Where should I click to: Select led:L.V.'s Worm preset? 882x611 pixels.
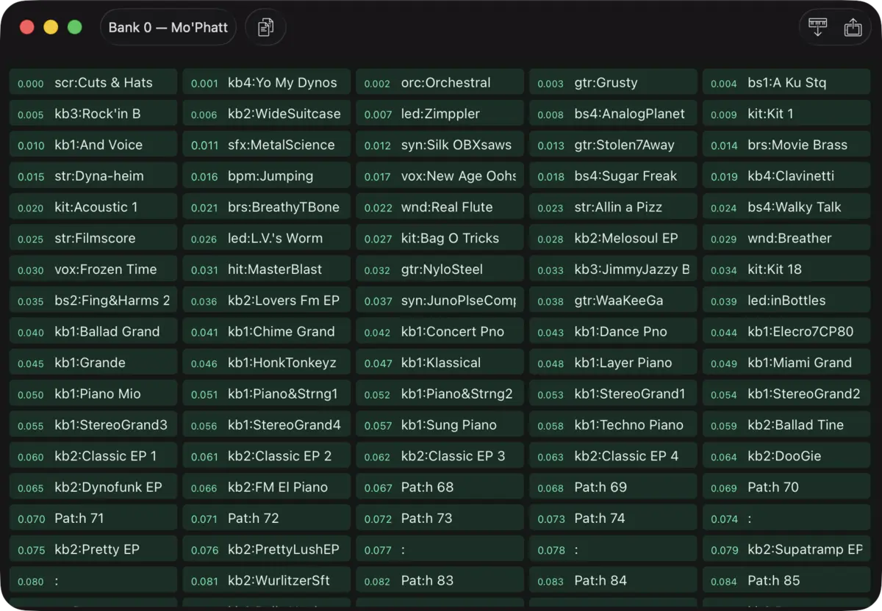(267, 238)
